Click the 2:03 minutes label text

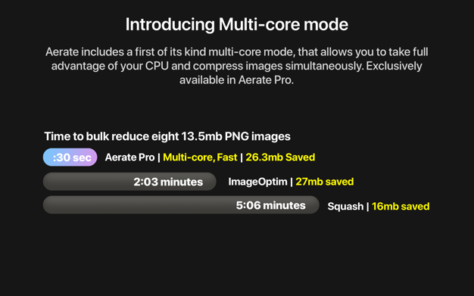168,182
